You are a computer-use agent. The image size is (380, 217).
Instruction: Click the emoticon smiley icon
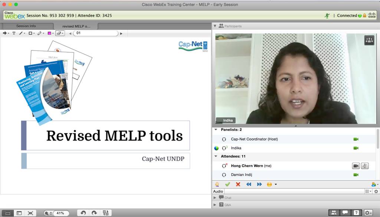point(269,184)
